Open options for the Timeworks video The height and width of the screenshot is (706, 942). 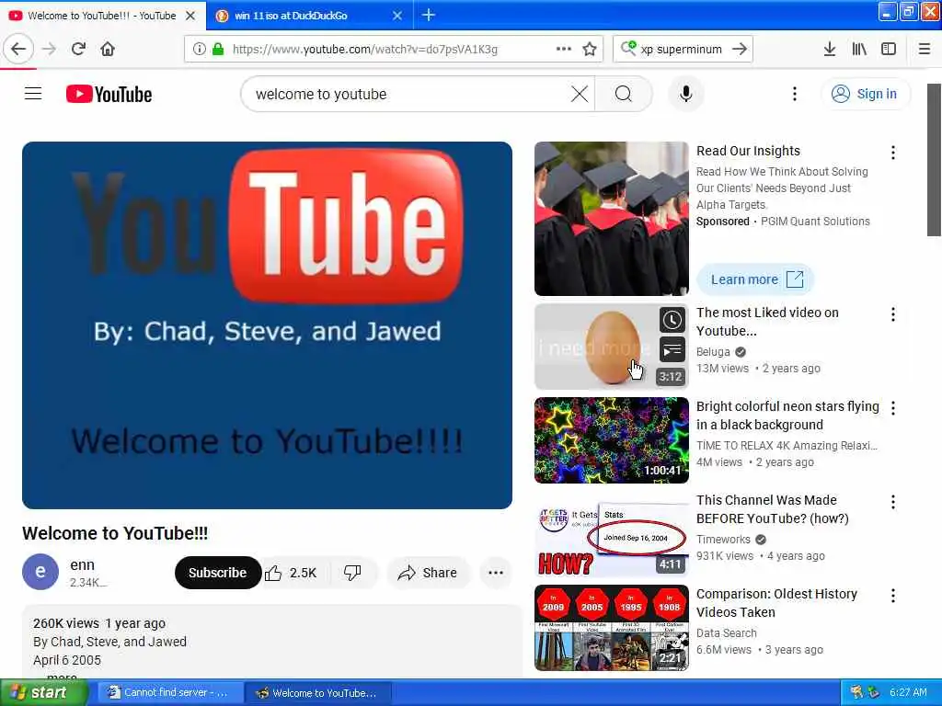coord(893,502)
